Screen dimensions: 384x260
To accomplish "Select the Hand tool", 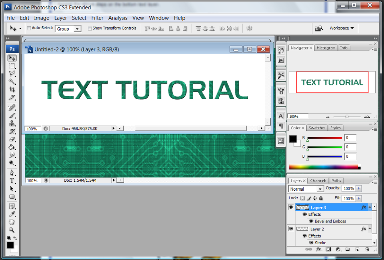I will pos(12,222).
